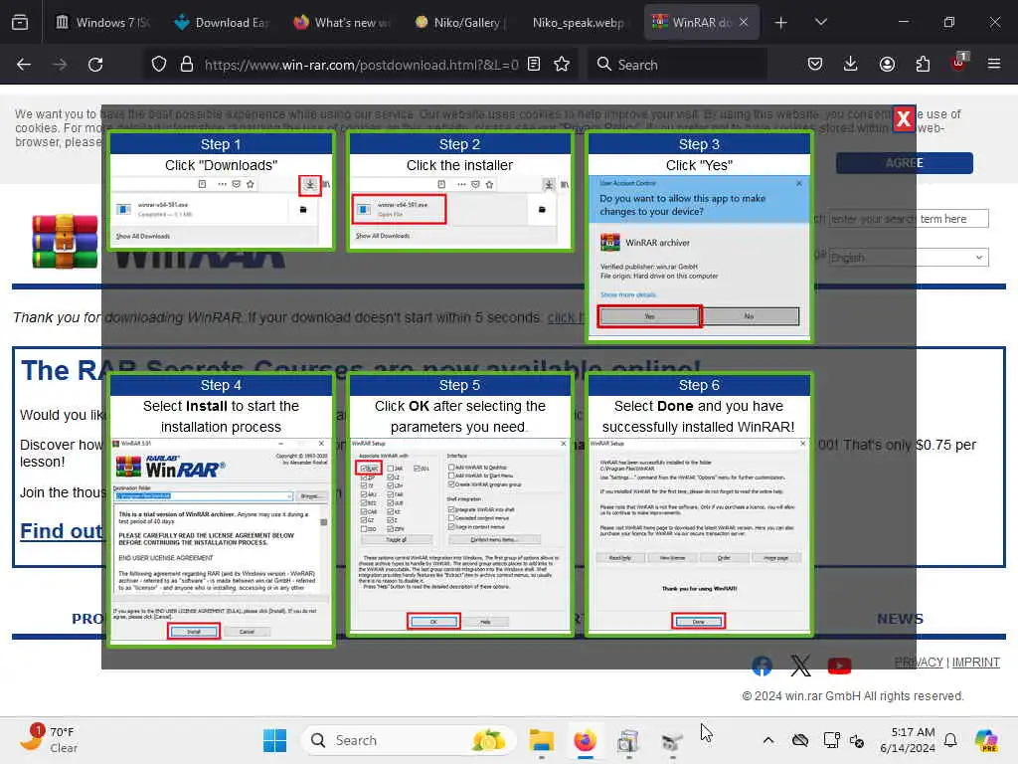The height and width of the screenshot is (764, 1018).
Task: Open notifications bell icon
Action: [950, 740]
